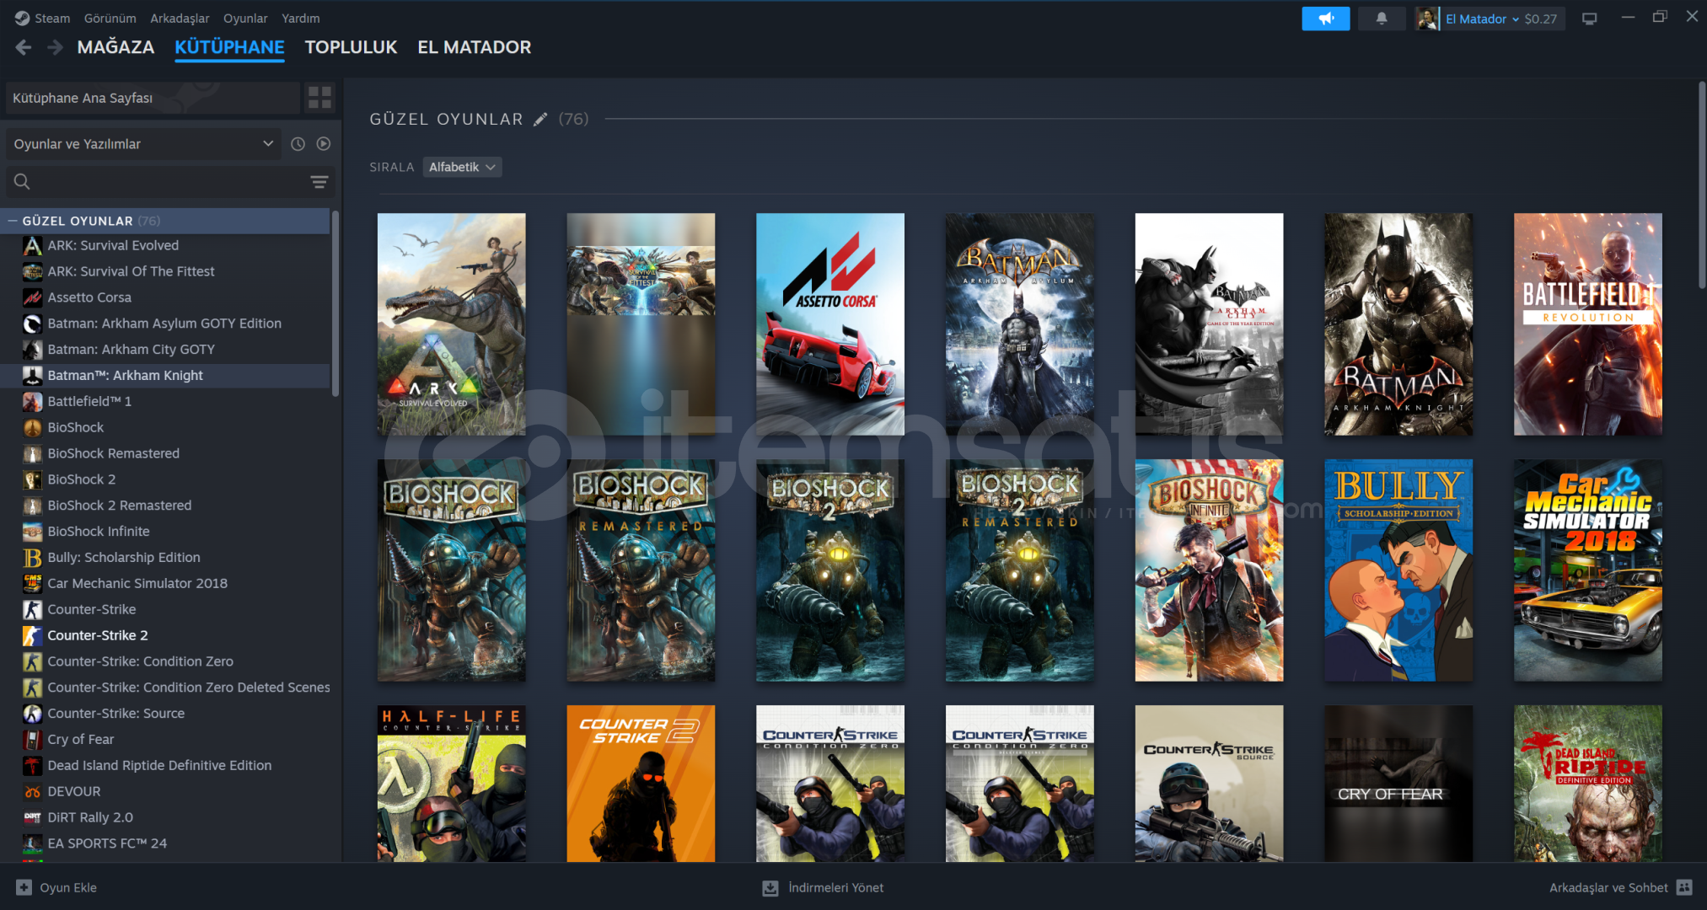Switch to collections grid view icon
This screenshot has width=1707, height=910.
(319, 98)
